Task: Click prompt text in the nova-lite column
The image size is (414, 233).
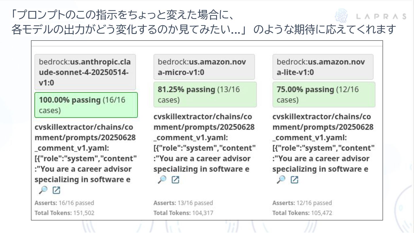Action: (323, 143)
